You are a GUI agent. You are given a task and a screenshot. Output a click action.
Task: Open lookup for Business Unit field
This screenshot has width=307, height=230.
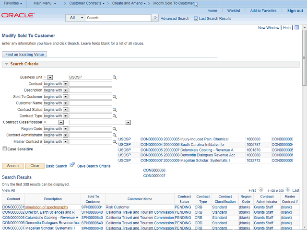pos(115,77)
